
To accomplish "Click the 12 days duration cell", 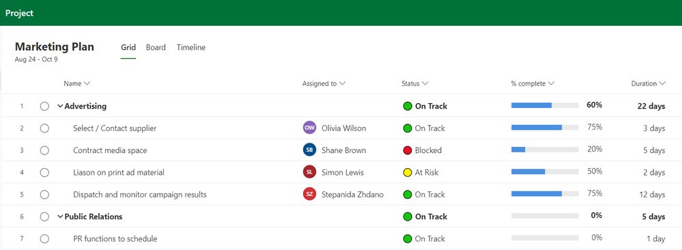I will pyautogui.click(x=652, y=195).
